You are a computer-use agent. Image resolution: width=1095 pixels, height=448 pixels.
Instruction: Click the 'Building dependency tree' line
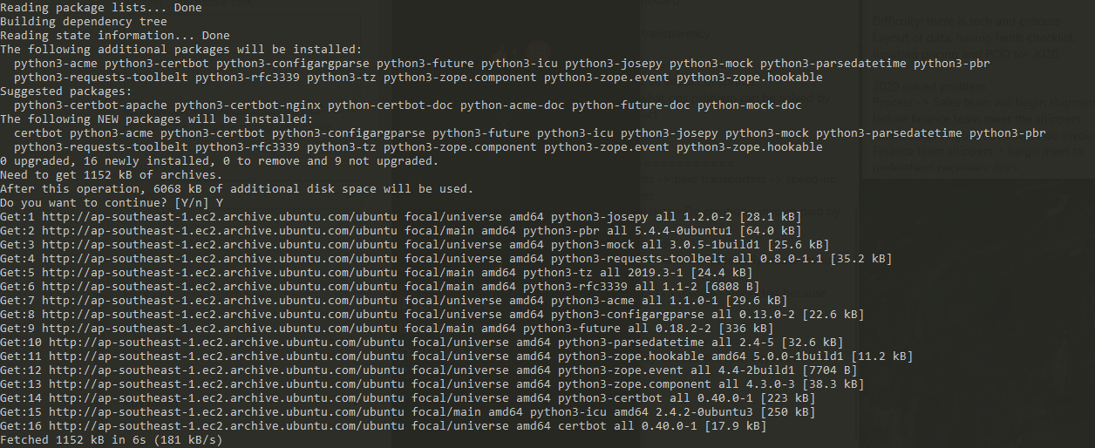click(x=84, y=22)
